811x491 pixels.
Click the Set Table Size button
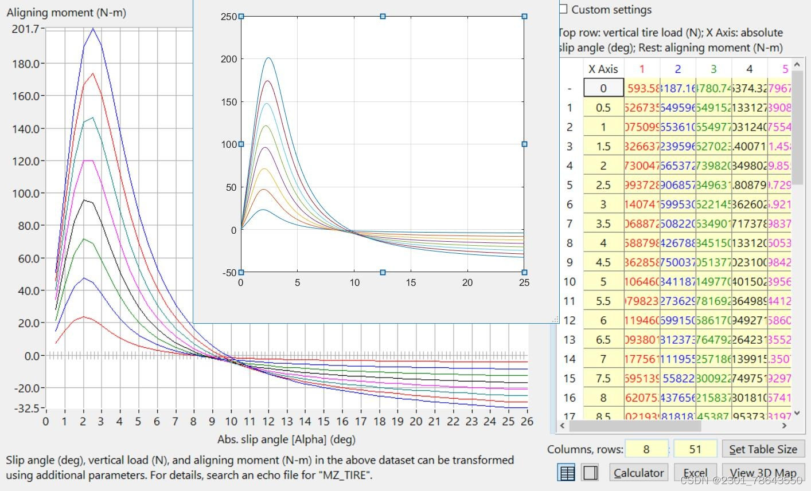tap(763, 449)
